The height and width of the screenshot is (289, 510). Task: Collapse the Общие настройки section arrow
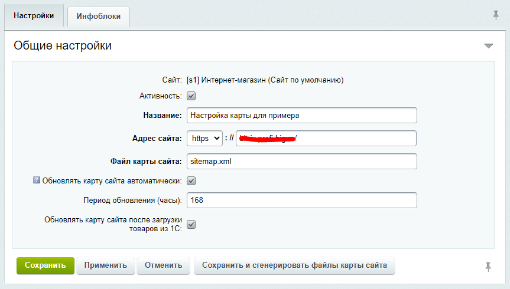pos(488,46)
